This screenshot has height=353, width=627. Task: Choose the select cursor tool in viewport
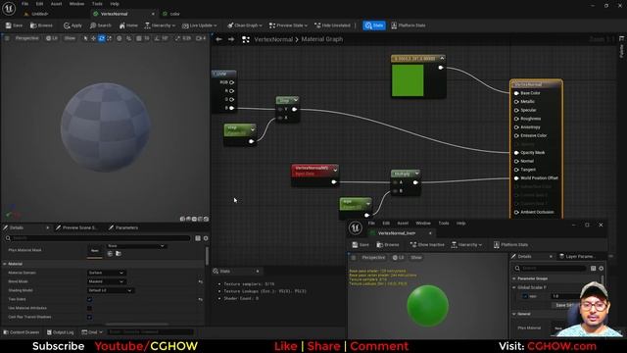click(x=85, y=38)
